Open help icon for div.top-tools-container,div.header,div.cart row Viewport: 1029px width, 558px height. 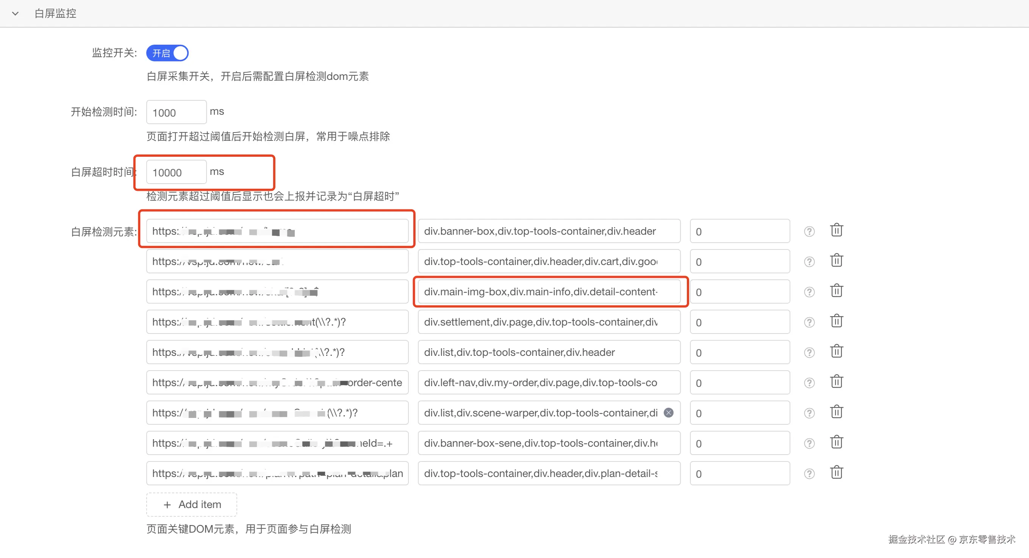[x=809, y=262]
